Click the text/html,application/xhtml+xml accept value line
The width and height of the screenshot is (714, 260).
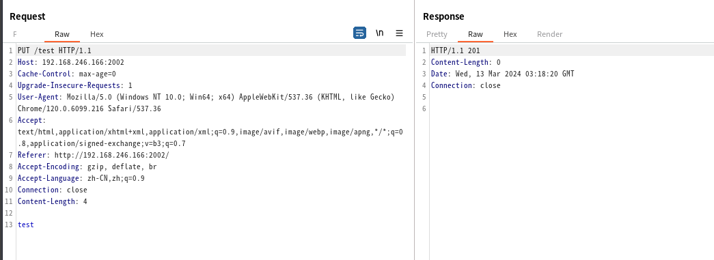(x=210, y=132)
